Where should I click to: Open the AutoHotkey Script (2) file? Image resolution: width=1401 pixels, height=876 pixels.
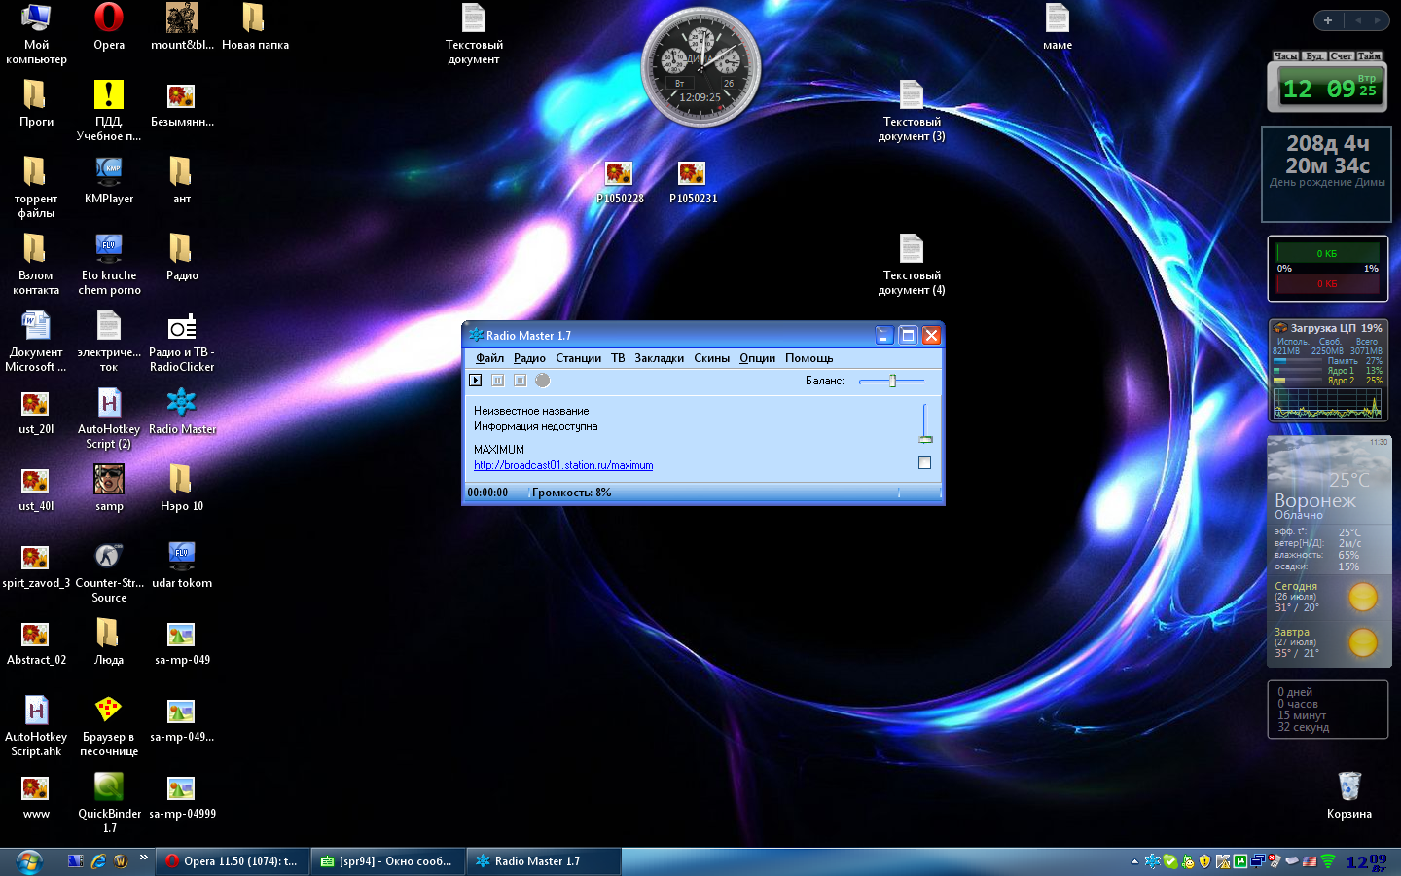109,420
